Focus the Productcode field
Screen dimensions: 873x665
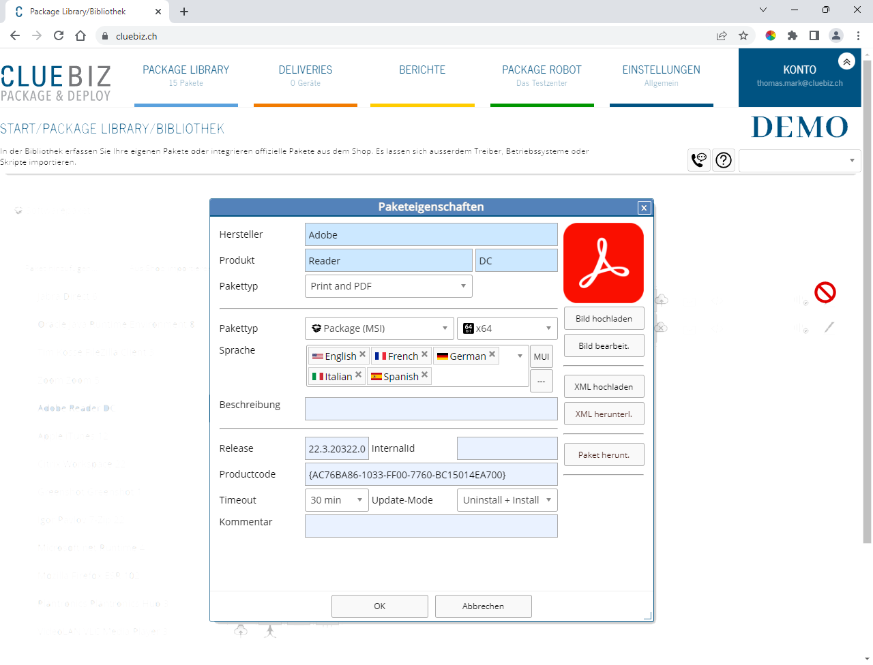tap(431, 474)
